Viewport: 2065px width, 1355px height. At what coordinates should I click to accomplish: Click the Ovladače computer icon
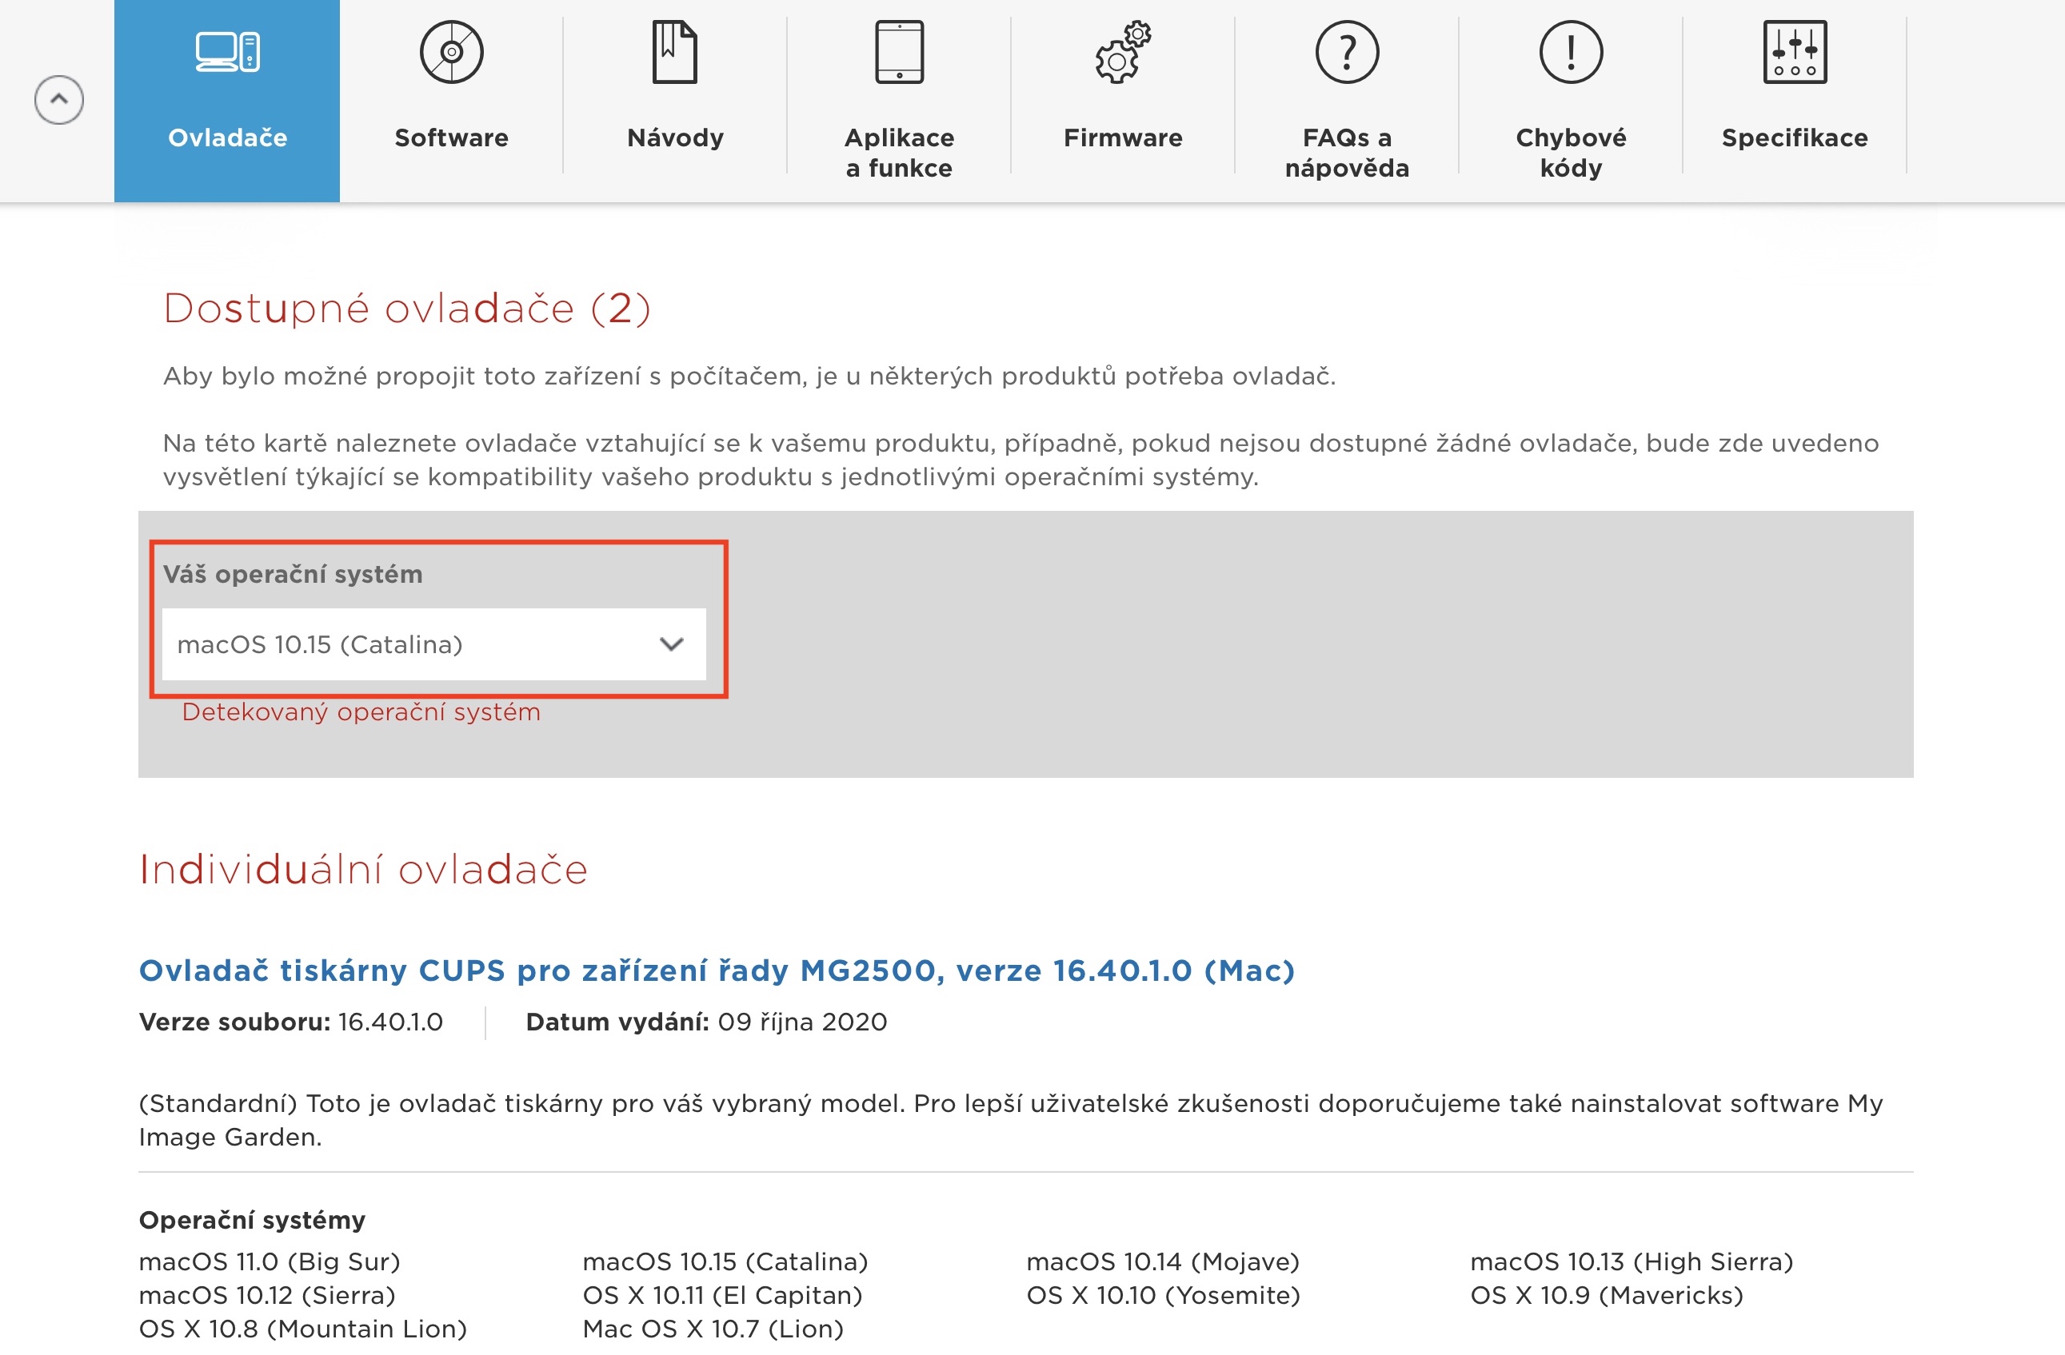[227, 52]
